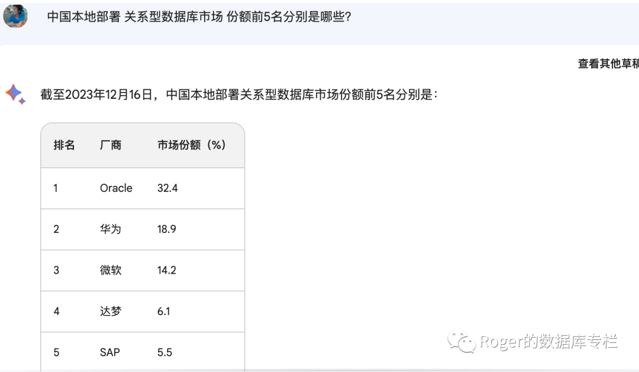Select the 排名 column header
This screenshot has height=372, width=639.
(x=64, y=145)
